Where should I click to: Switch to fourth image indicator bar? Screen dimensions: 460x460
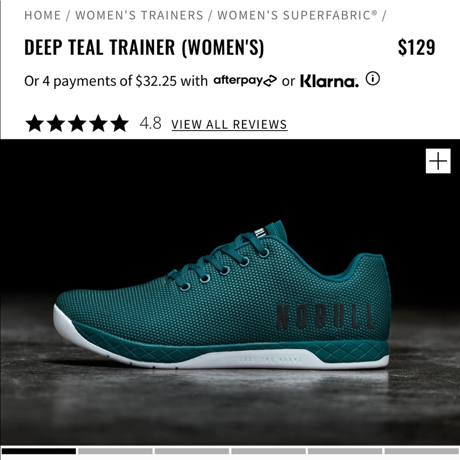coord(269,451)
